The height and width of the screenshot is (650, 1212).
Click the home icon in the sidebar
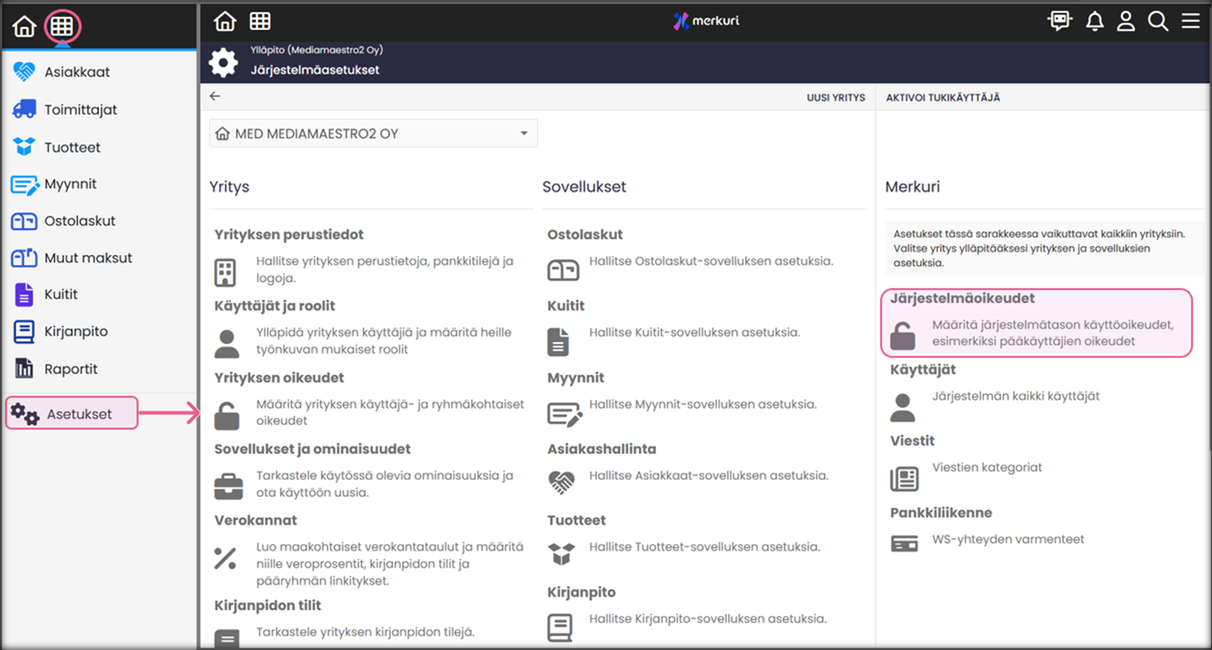pyautogui.click(x=24, y=26)
